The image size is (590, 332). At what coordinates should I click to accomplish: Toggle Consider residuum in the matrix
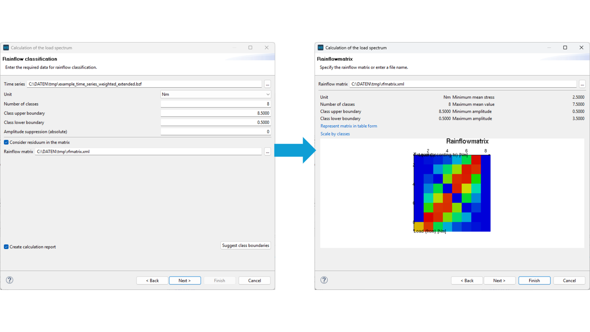[x=6, y=142]
